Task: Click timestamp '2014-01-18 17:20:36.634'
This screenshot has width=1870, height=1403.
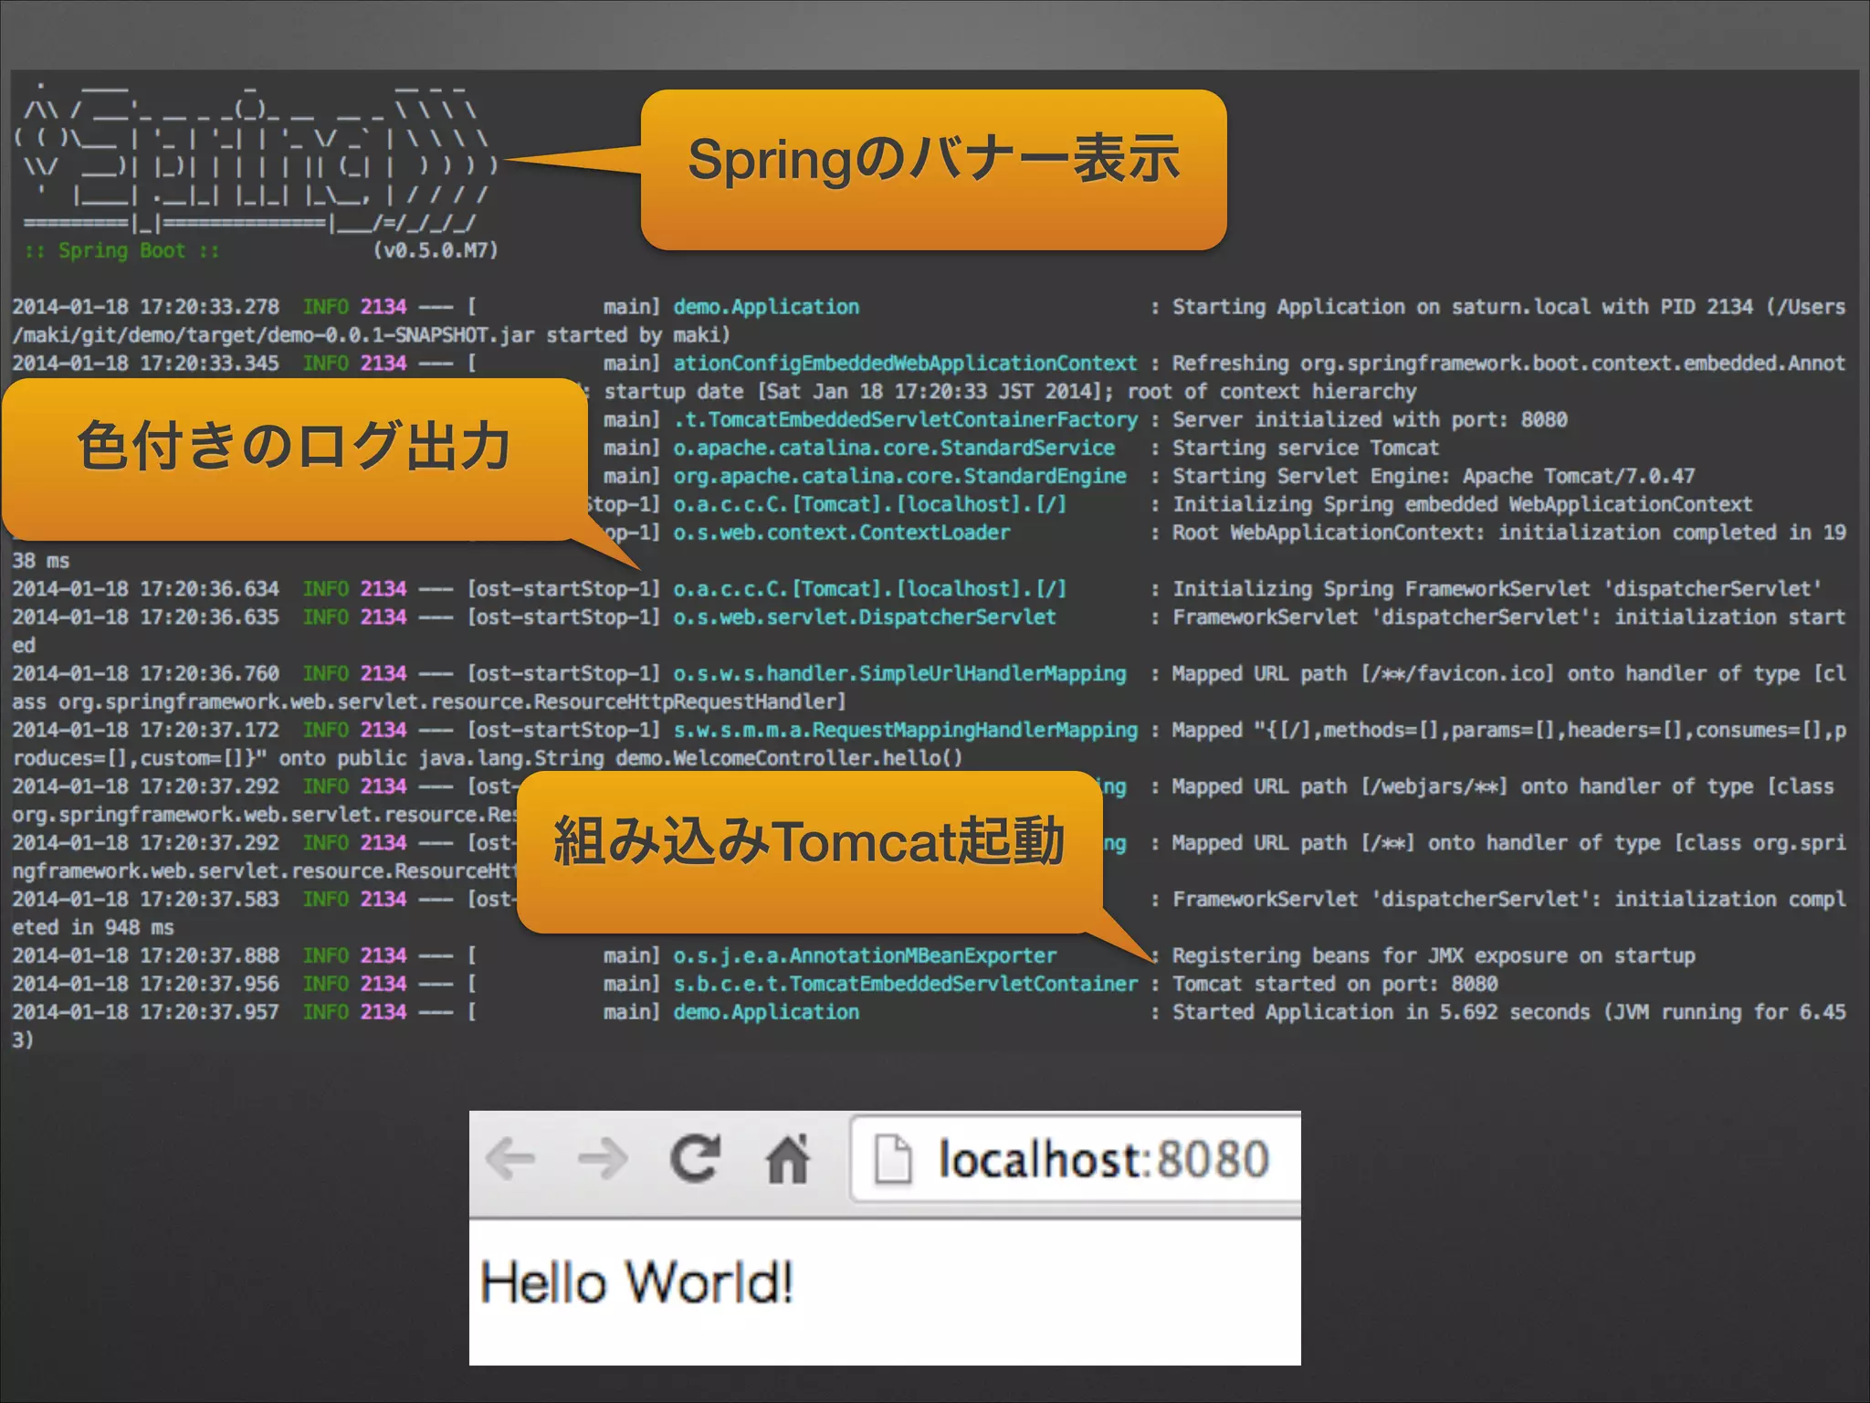Action: [x=146, y=588]
